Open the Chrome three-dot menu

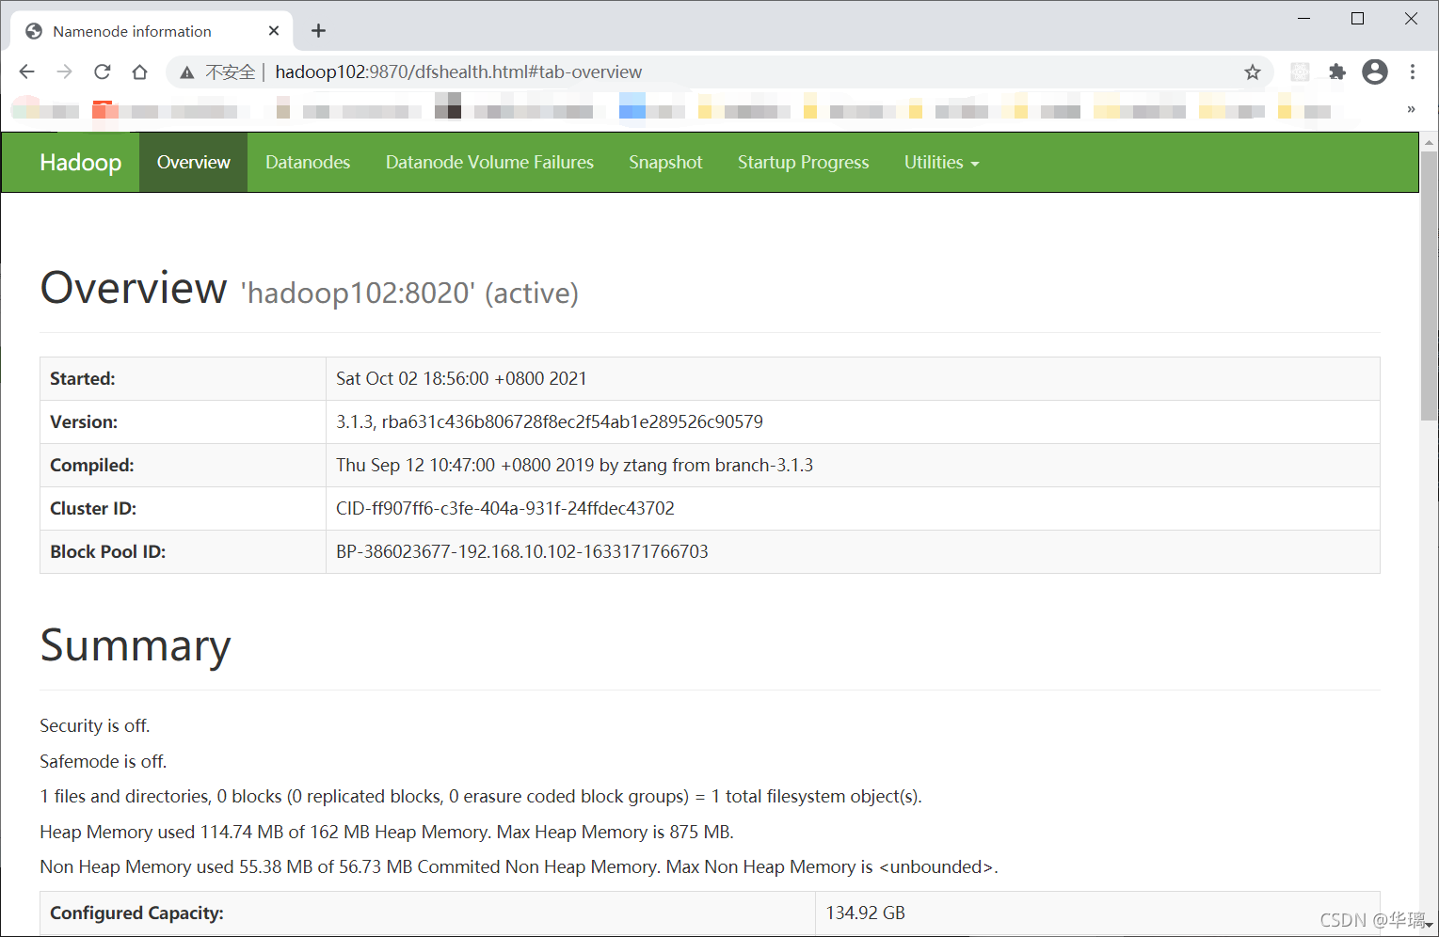(1413, 72)
